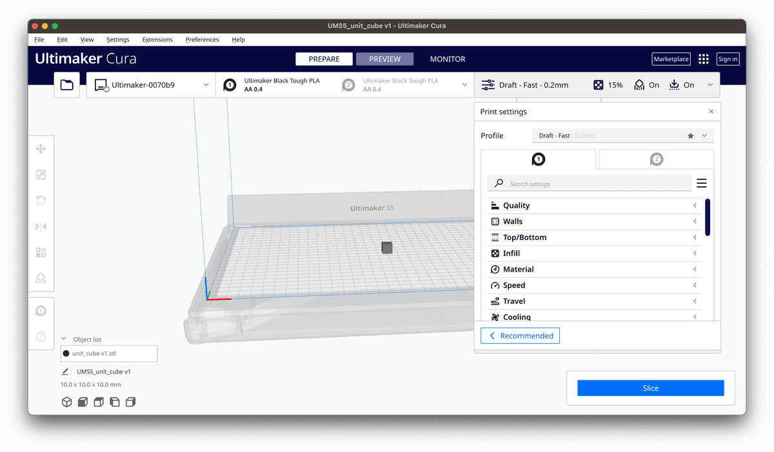Click the adhesion On icon in summary bar

pyautogui.click(x=675, y=85)
